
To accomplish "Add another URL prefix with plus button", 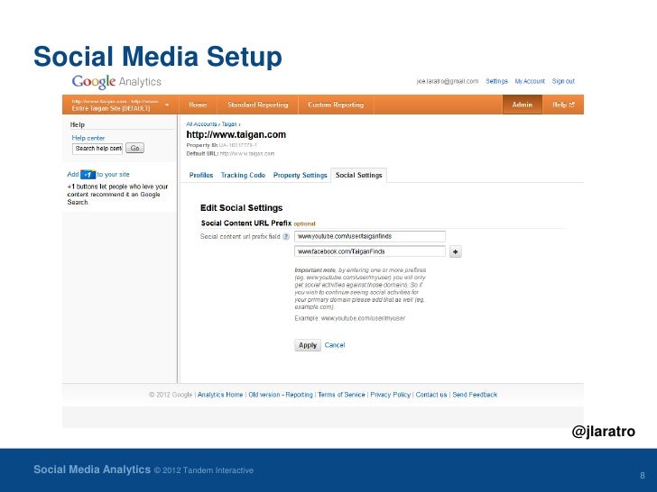I will coord(456,251).
